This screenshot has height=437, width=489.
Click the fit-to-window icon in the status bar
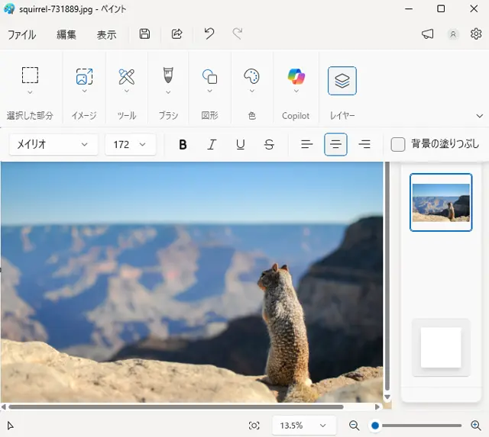[254, 426]
